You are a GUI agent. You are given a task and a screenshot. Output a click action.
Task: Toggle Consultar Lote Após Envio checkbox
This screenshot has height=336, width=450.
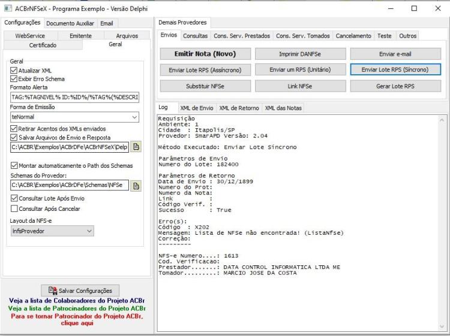pos(14,198)
